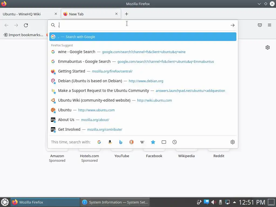
Task: Open 'wine - Google Search' suggestion
Action: click(143, 52)
